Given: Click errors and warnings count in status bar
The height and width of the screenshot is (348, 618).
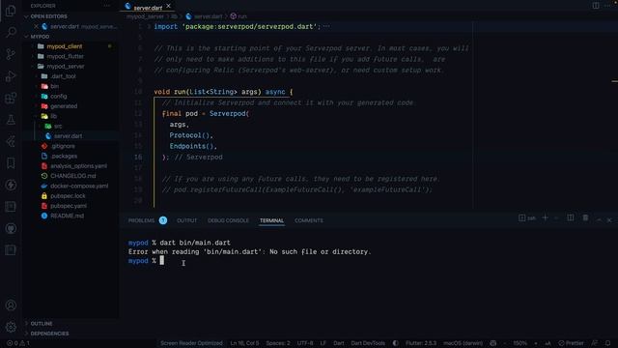Looking at the screenshot, I should point(18,343).
